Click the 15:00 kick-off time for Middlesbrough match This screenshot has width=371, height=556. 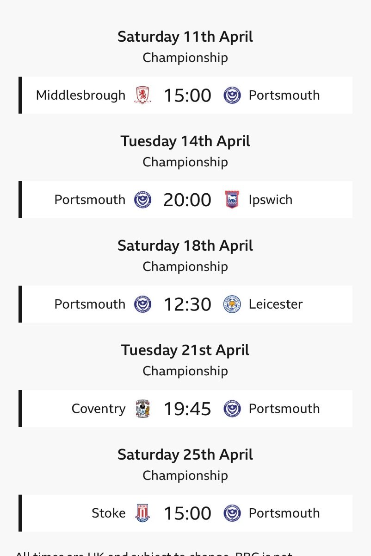pyautogui.click(x=187, y=95)
